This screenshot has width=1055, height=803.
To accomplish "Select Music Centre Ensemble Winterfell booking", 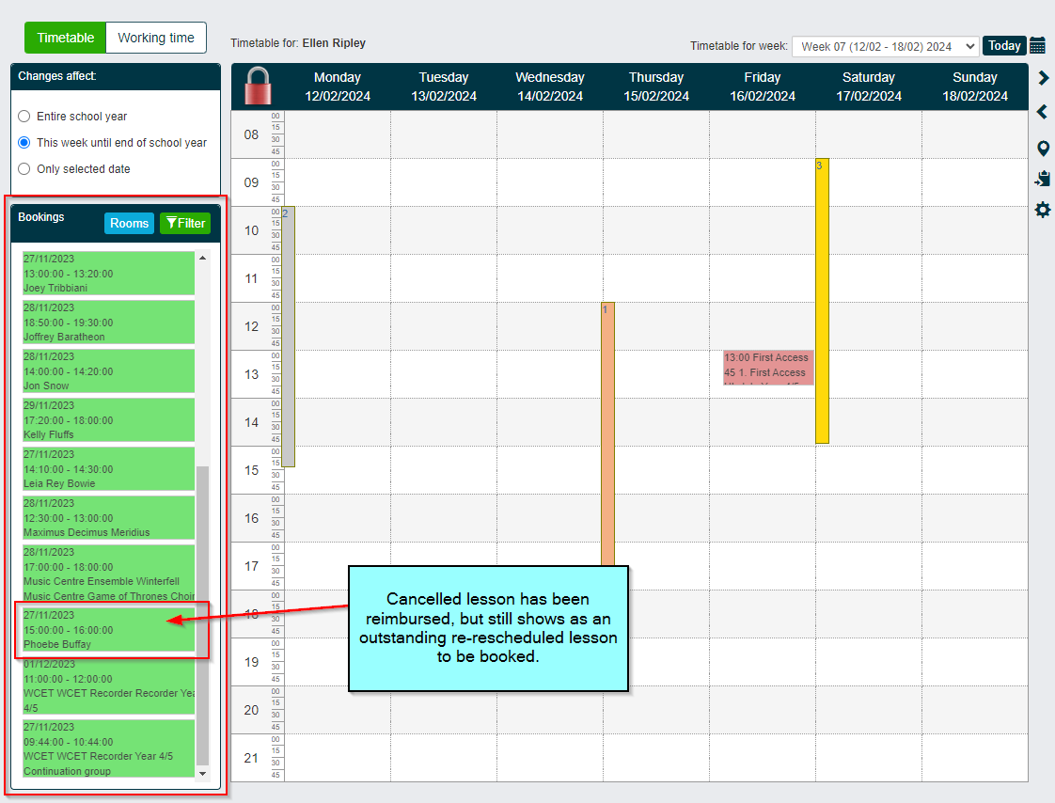I will pos(108,574).
